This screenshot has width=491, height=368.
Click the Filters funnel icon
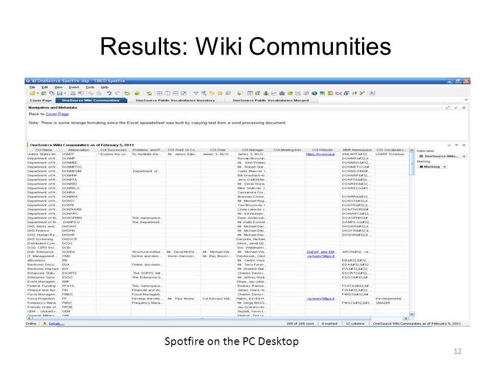tap(196, 93)
